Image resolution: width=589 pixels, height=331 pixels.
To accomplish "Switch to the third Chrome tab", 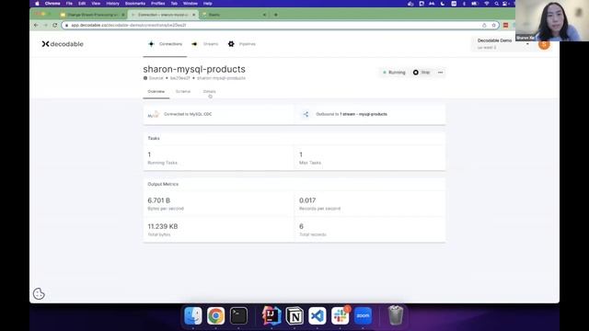I will pos(234,15).
